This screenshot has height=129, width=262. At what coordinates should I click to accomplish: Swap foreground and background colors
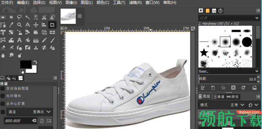pyautogui.click(x=35, y=62)
